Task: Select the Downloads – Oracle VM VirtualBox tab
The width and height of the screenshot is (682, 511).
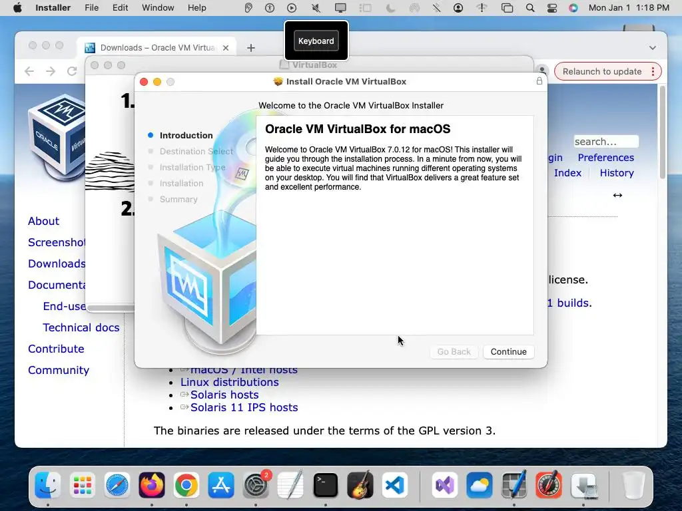Action: [x=157, y=48]
